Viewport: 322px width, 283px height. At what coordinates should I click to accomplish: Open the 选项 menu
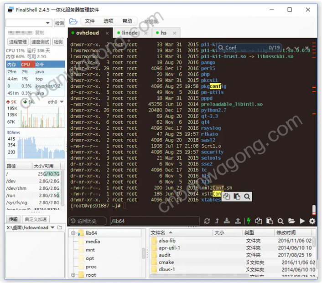pos(109,21)
